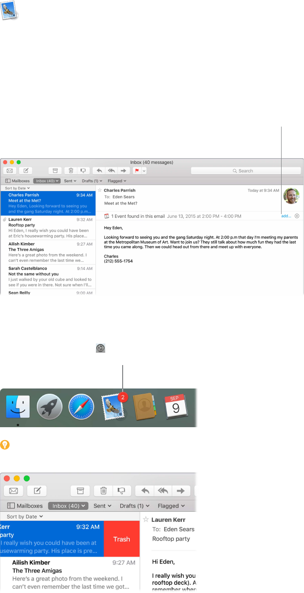Click the Search field in Mail toolbar
The height and width of the screenshot is (593, 304).
246,171
